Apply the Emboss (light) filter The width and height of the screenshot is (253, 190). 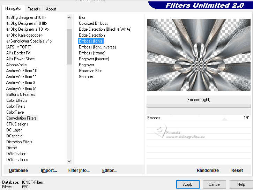[x=188, y=184]
